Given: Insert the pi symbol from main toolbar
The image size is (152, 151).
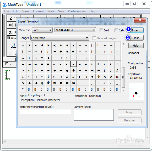Looking at the screenshot, I should [x=10, y=32].
